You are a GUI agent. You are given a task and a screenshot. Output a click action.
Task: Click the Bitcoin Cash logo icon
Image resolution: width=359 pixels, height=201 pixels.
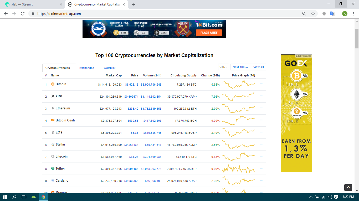53,120
